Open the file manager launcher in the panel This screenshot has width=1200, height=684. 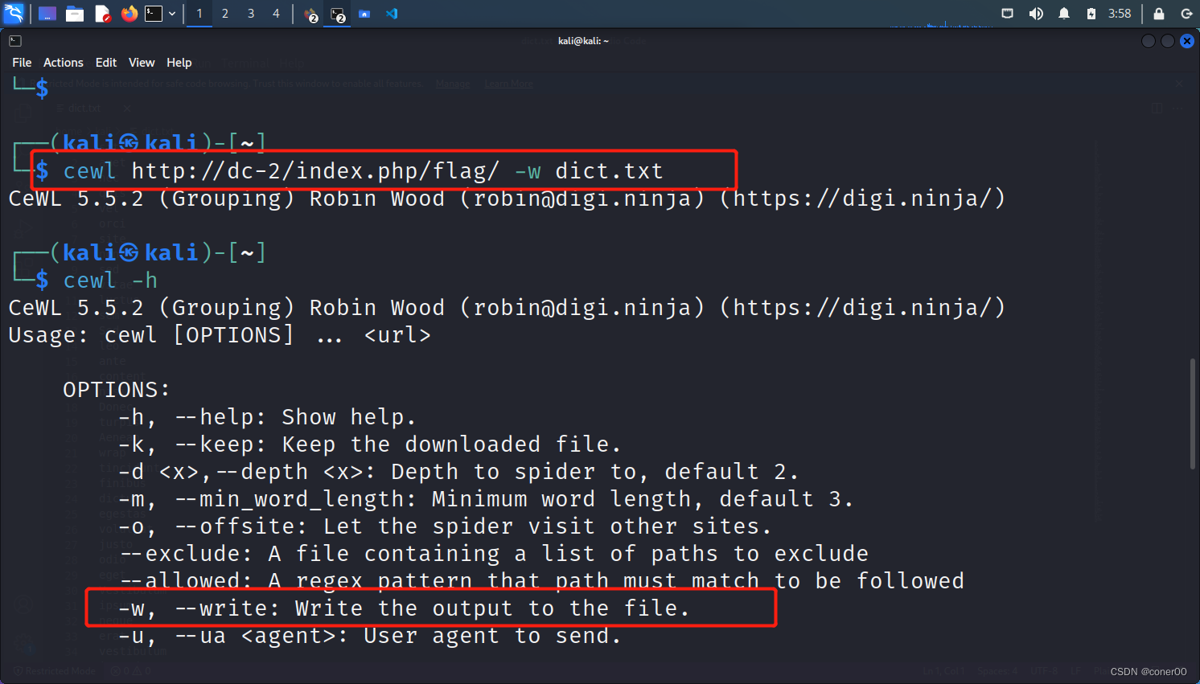[x=75, y=14]
